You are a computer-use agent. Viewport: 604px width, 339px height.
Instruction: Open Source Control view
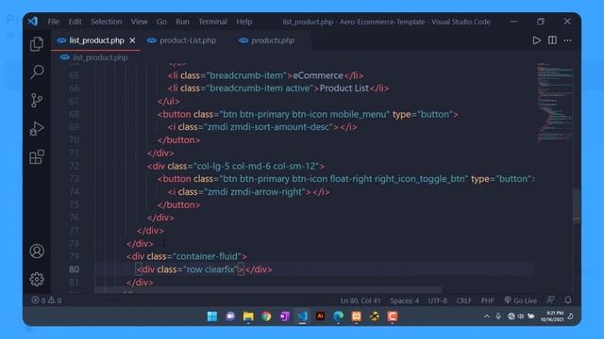tap(37, 101)
